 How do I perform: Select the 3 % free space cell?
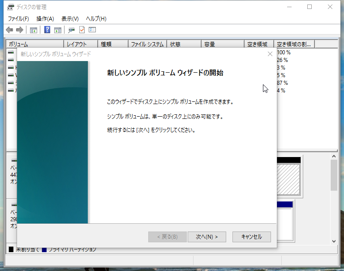[x=281, y=68]
